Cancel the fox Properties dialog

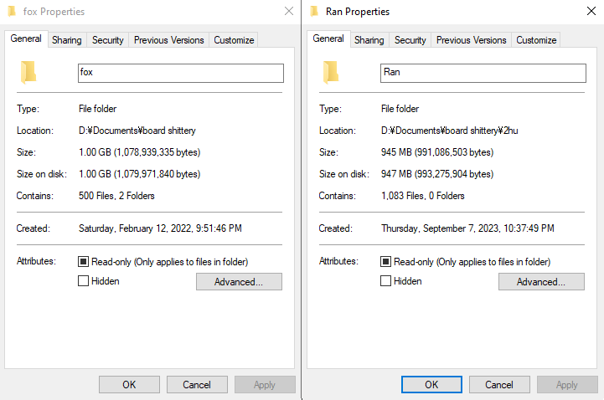click(197, 385)
